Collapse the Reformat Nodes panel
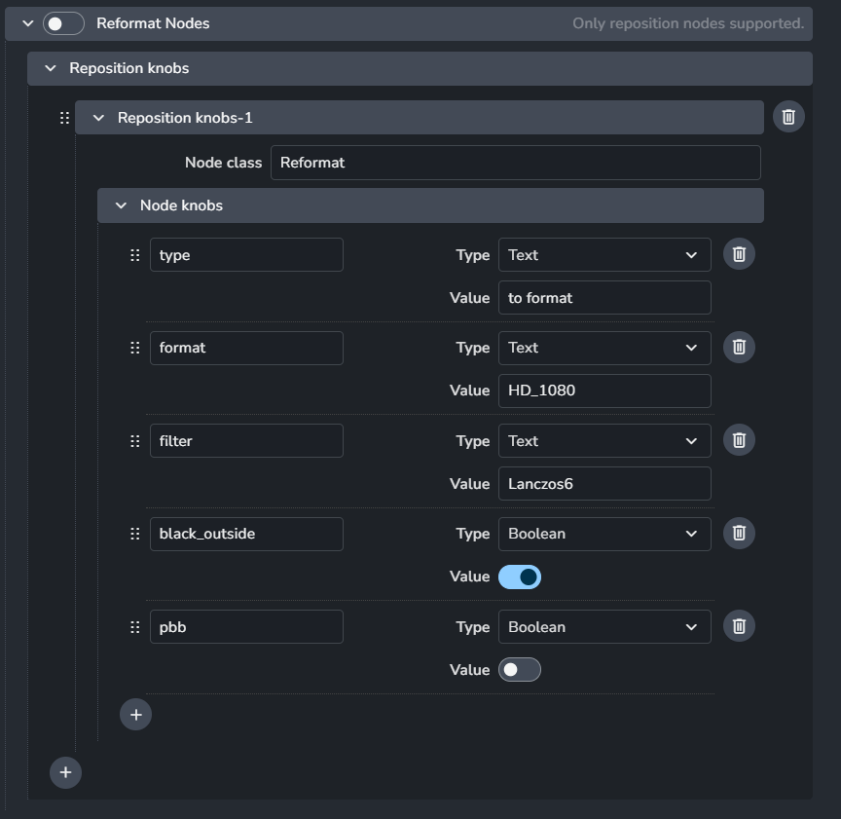The width and height of the screenshot is (841, 819). (27, 23)
